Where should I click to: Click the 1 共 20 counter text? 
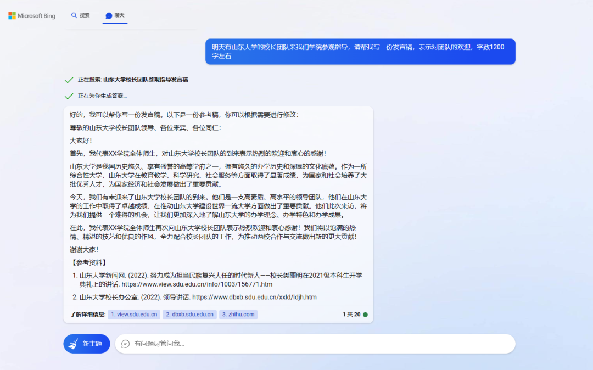point(351,315)
